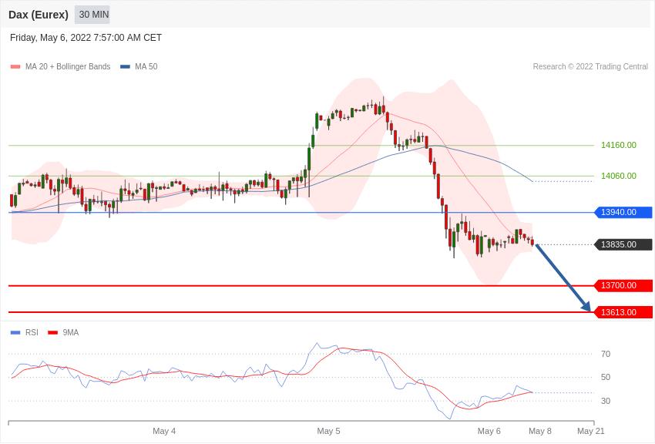Viewport: 655px width, 444px height.
Task: Click the '9MA' legend label
Action: coord(71,332)
